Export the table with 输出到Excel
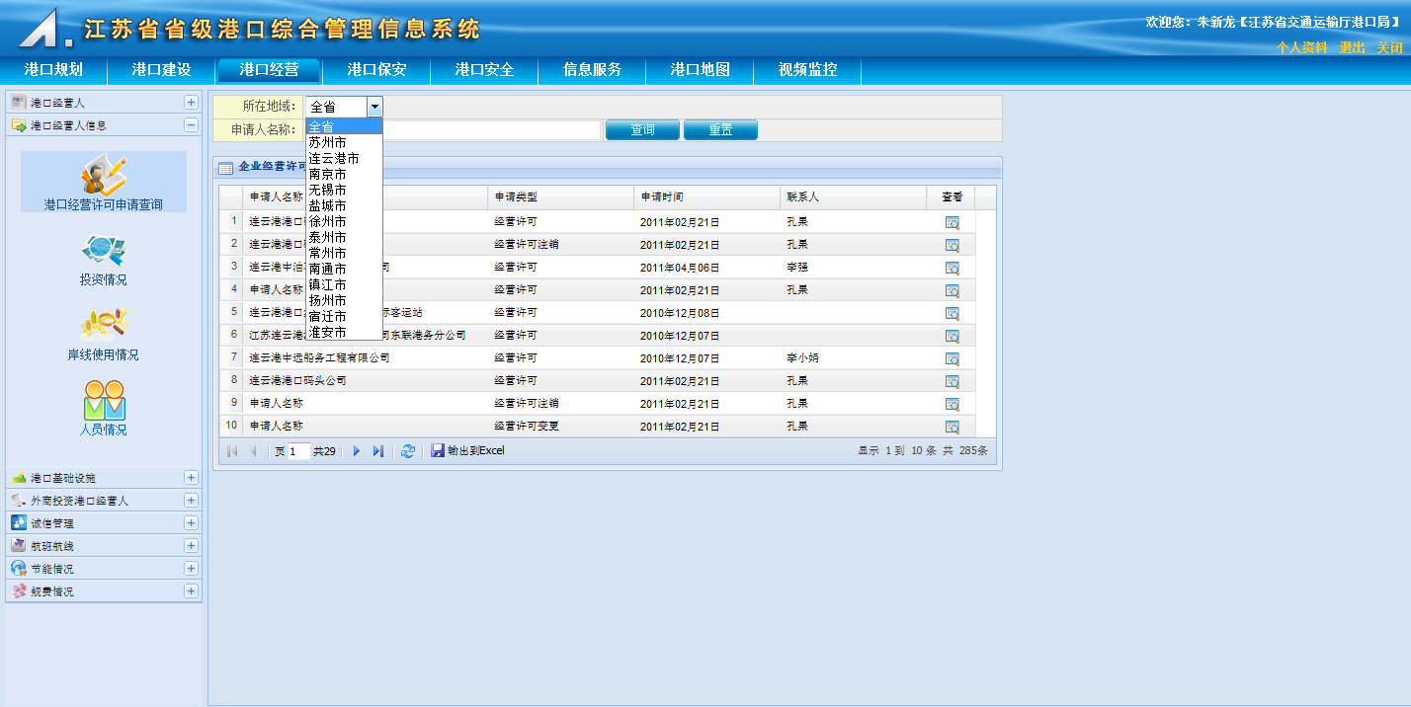 [x=467, y=451]
